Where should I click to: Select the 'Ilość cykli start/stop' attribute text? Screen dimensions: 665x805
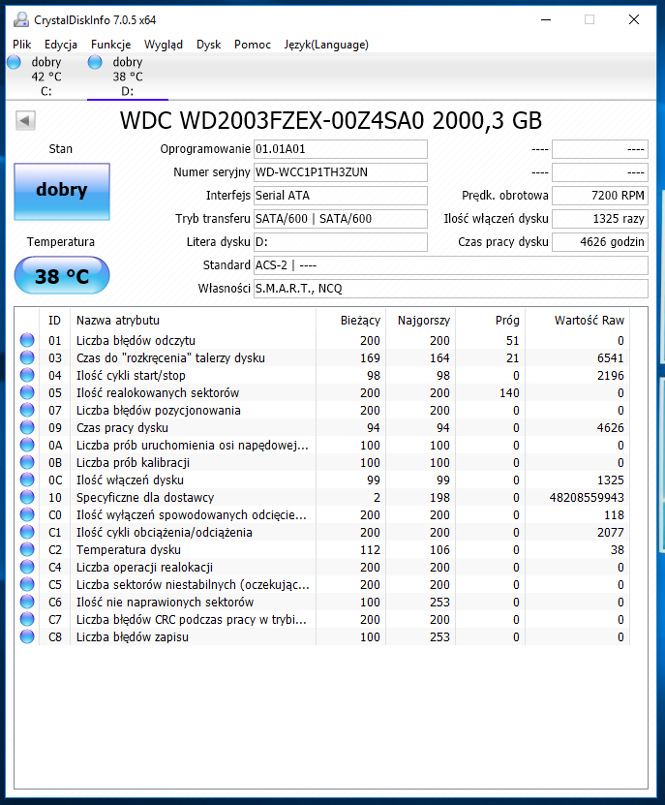(x=131, y=375)
